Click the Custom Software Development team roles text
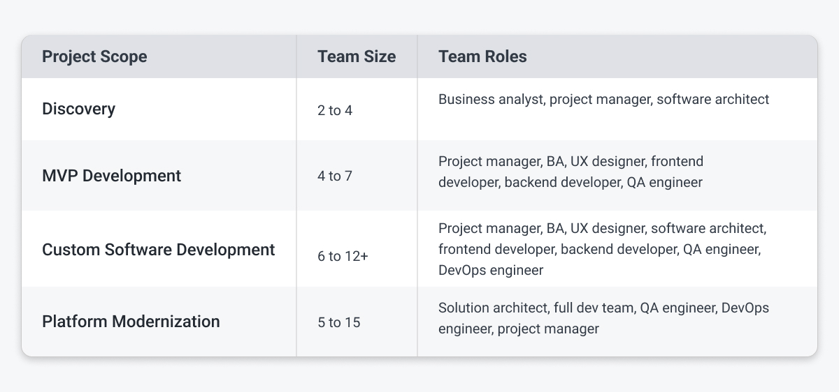The image size is (839, 392). coord(604,249)
